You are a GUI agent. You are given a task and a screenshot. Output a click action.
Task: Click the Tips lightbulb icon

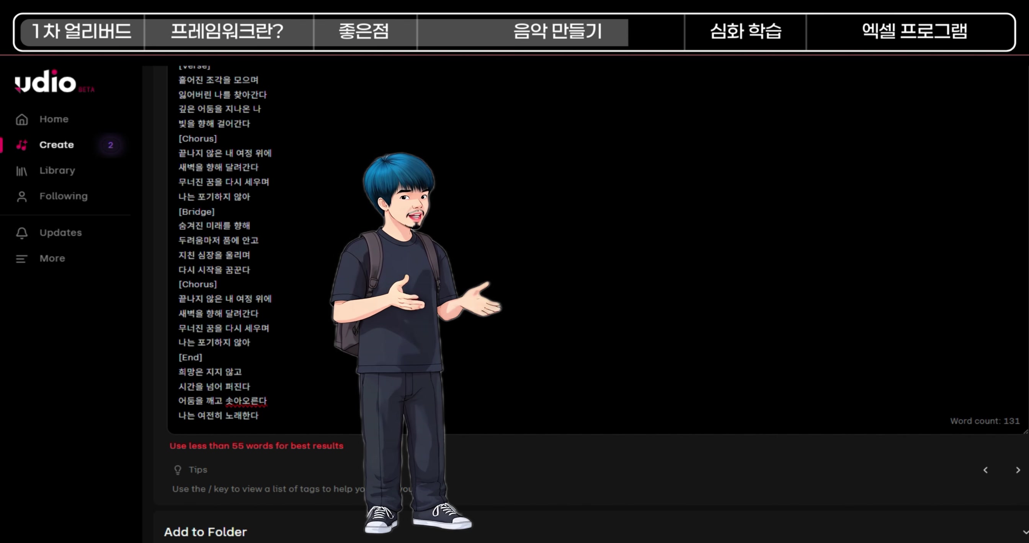click(178, 470)
